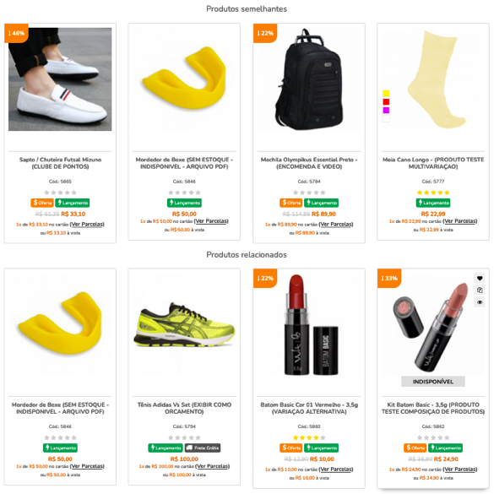The width and height of the screenshot is (494, 494).
Task: Open Ver Parcelas for Tênis Adidas Vs Set
Action: point(212,466)
